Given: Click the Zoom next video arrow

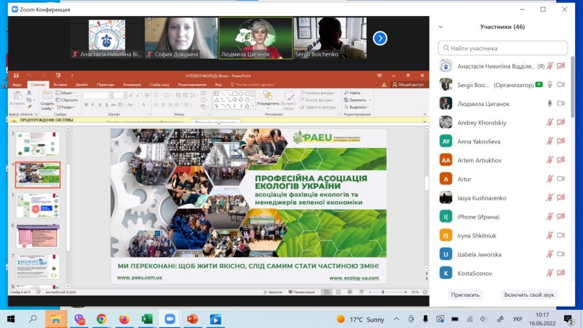Looking at the screenshot, I should (x=380, y=38).
